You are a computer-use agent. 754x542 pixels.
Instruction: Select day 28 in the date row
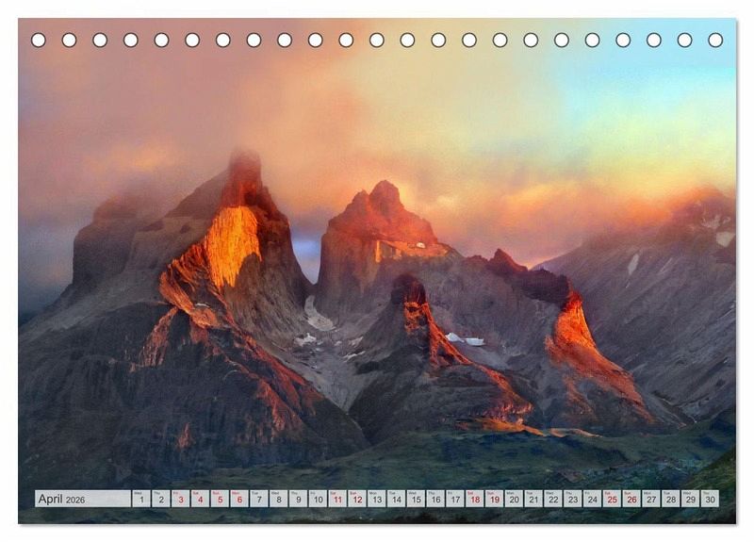(671, 499)
